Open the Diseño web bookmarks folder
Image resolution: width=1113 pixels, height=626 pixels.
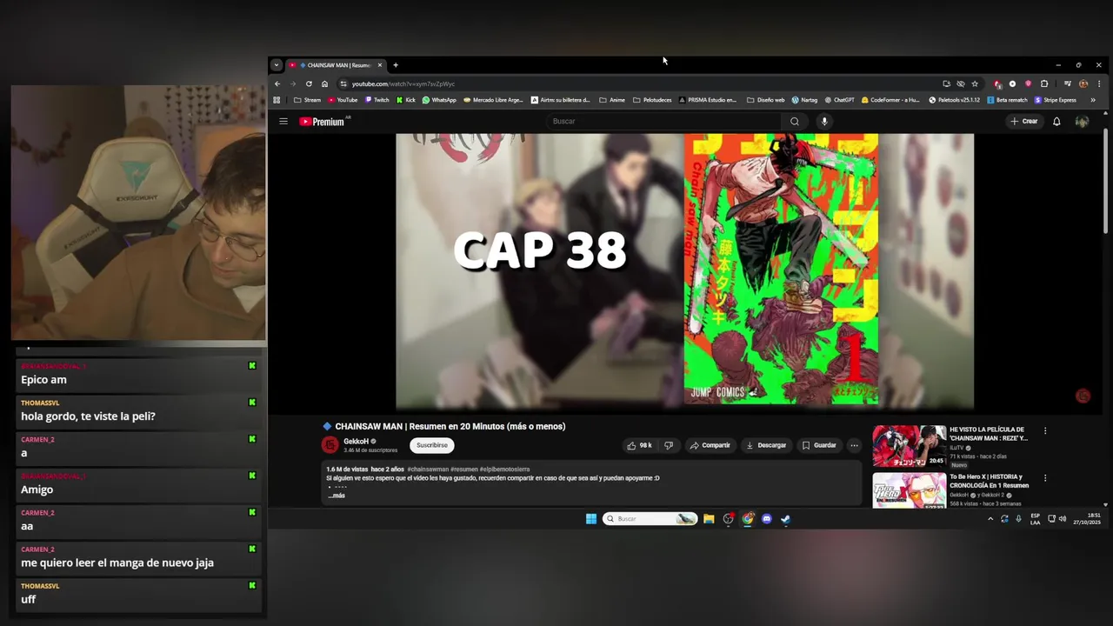pos(765,100)
